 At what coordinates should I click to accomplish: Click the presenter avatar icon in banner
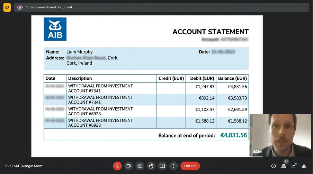coord(20,7)
